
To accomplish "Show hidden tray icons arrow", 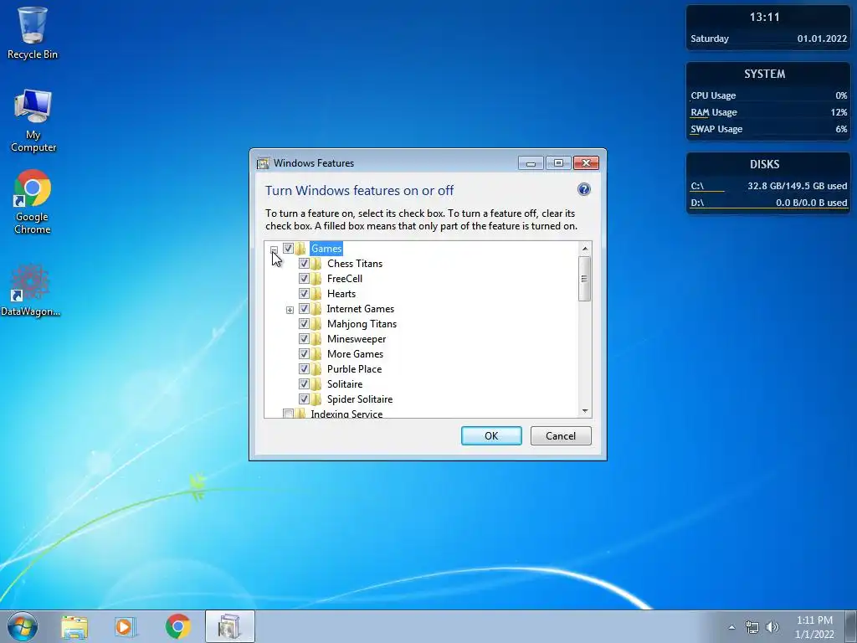I will 731,627.
